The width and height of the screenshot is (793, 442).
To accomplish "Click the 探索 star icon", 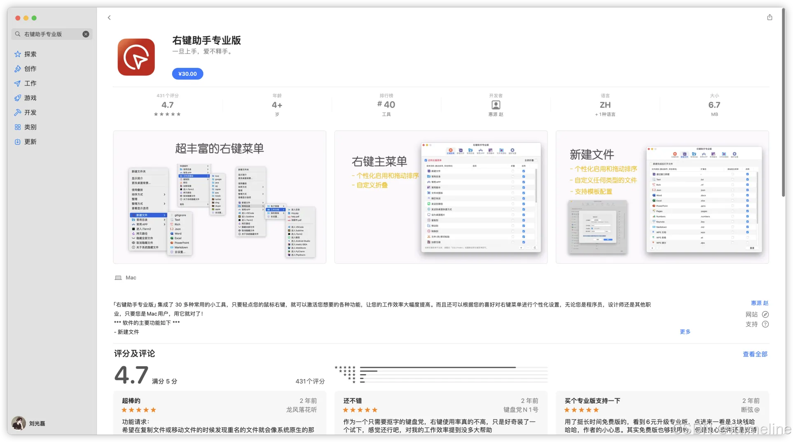I will click(x=18, y=54).
